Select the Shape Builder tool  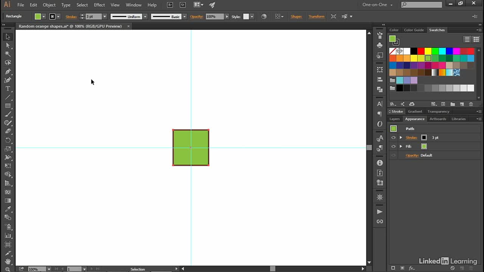tap(8, 175)
